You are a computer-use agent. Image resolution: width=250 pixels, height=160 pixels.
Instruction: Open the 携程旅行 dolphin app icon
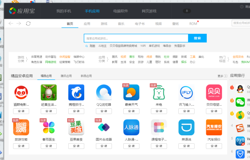coord(76,92)
